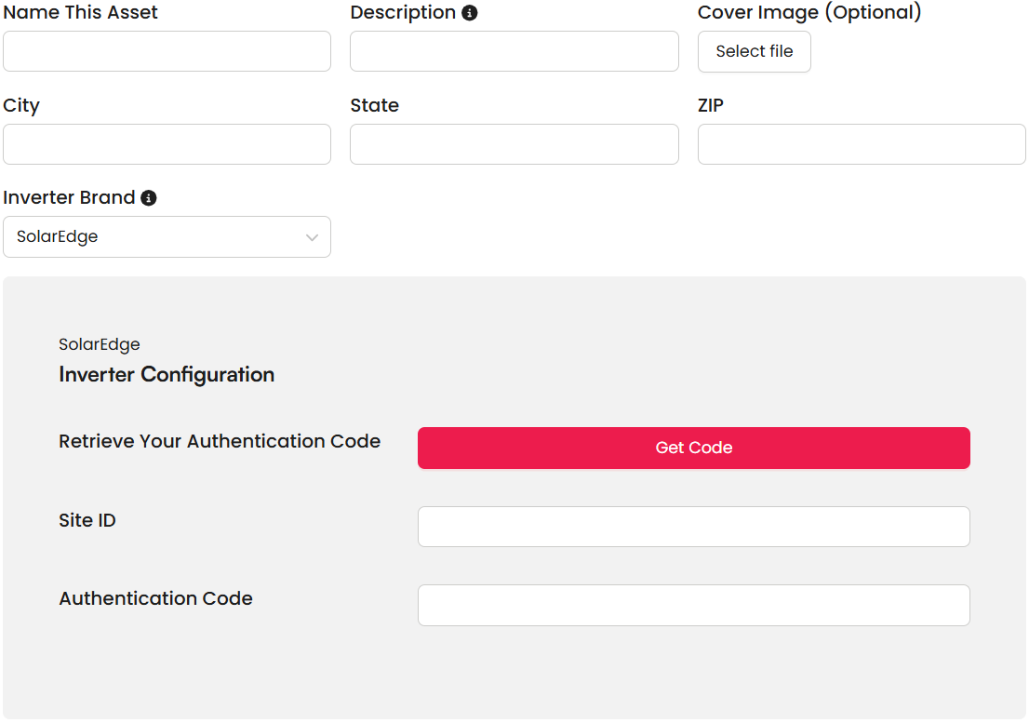This screenshot has height=723, width=1029.
Task: Click the SolarEdge text above Inverter Configuration
Action: (x=100, y=344)
